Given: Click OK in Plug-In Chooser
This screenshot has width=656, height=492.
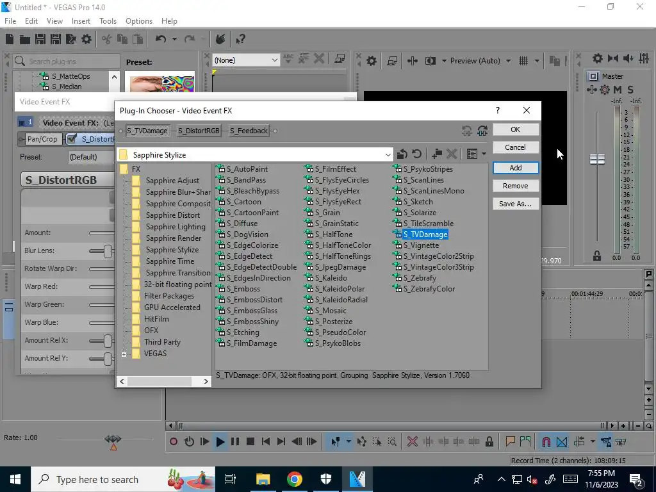Looking at the screenshot, I should tap(516, 129).
